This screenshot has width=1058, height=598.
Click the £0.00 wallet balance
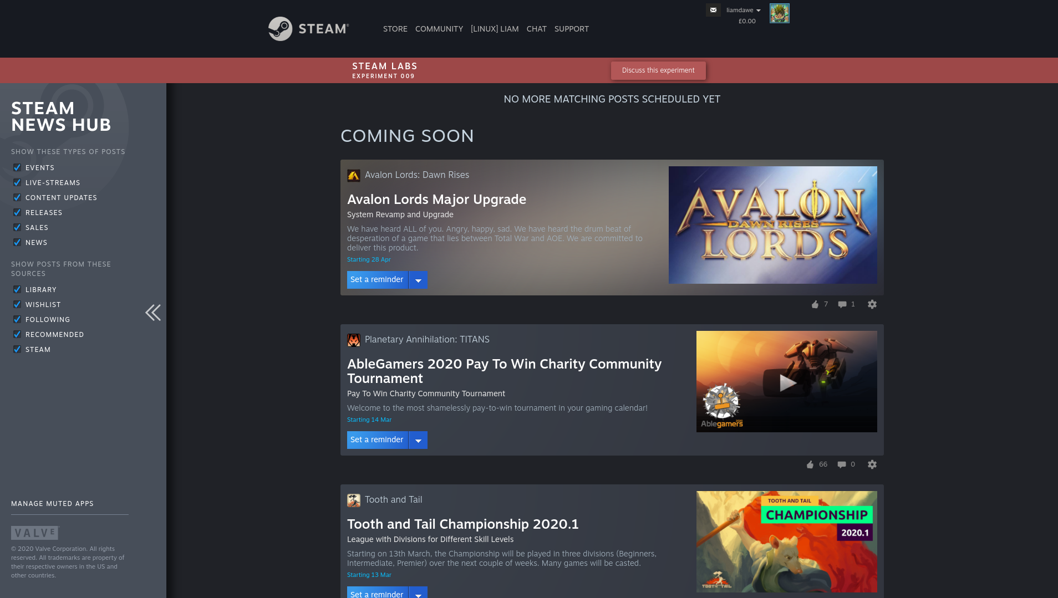pyautogui.click(x=747, y=21)
